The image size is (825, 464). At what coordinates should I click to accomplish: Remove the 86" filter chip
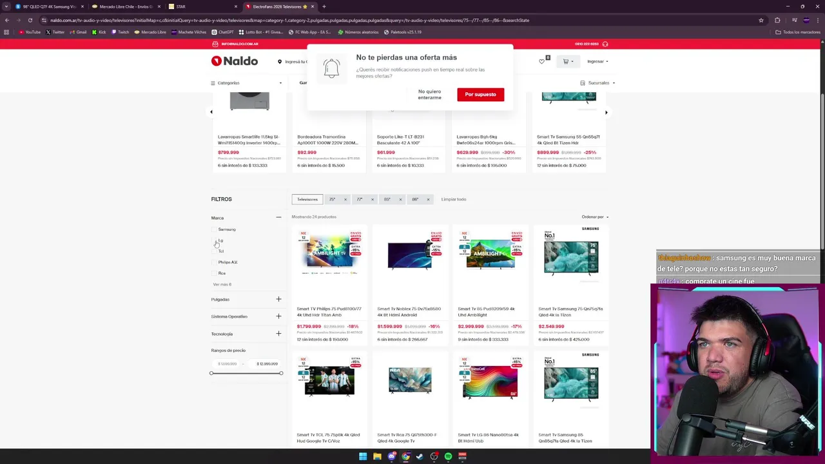[x=428, y=199]
